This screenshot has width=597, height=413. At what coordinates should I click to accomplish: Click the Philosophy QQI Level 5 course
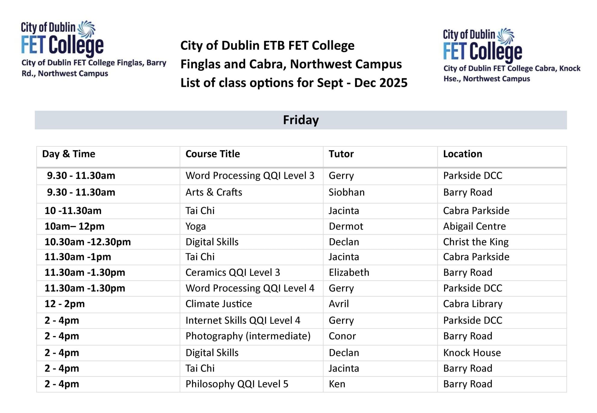237,384
